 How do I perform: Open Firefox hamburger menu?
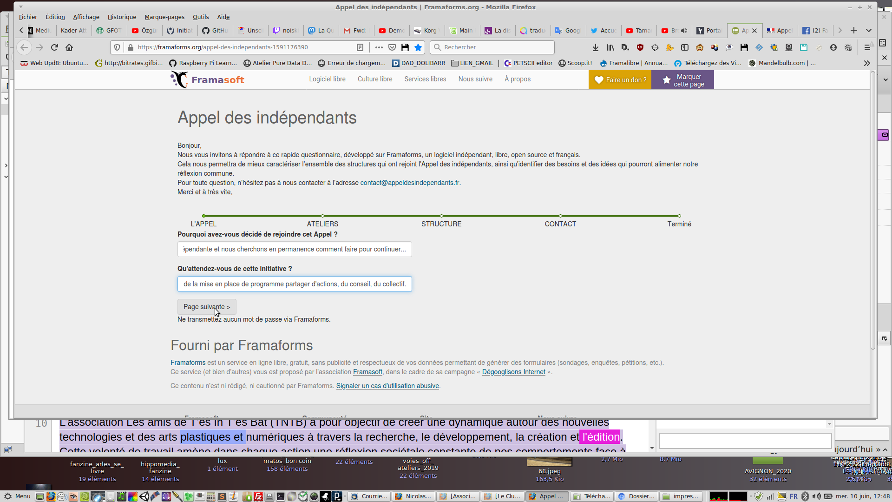coord(867,47)
